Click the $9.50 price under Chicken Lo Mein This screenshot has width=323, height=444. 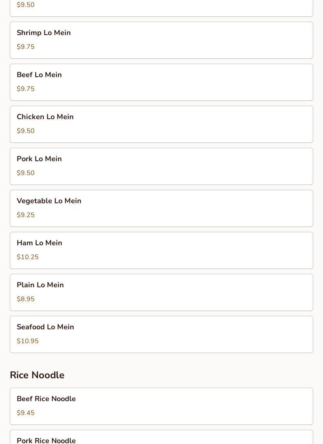[26, 131]
